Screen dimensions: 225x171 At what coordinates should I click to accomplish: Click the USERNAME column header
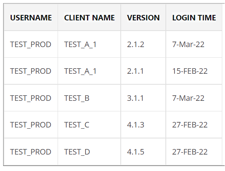pyautogui.click(x=31, y=18)
